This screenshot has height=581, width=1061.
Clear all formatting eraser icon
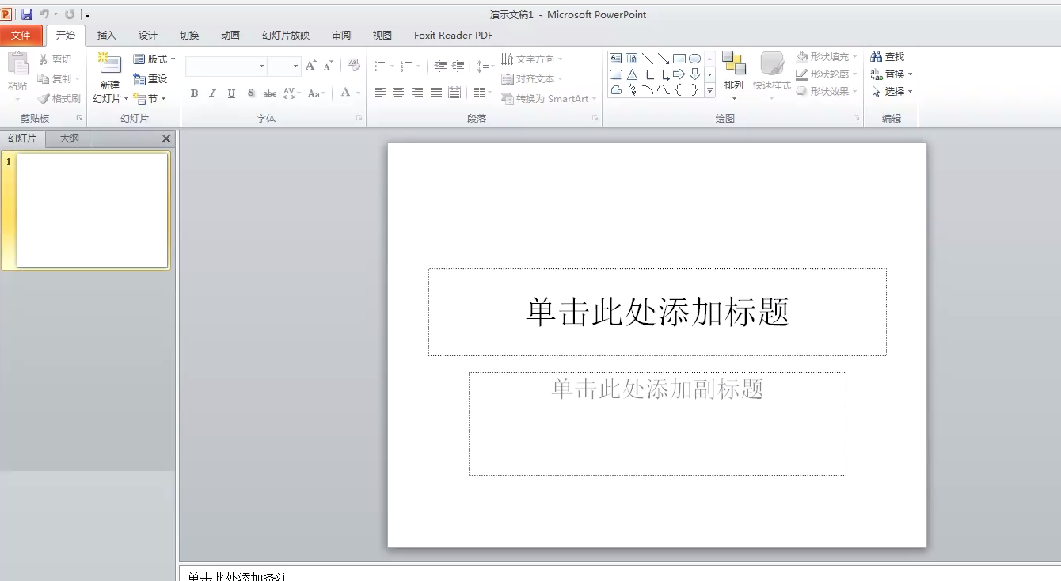coord(354,66)
